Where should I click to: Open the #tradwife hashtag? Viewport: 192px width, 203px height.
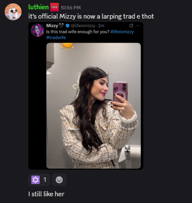[x=56, y=38]
